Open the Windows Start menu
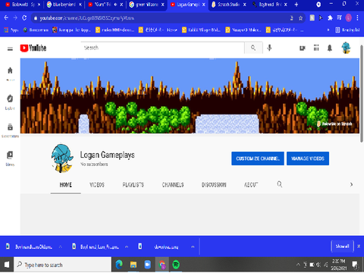This screenshot has height=273, width=364. coord(7,265)
